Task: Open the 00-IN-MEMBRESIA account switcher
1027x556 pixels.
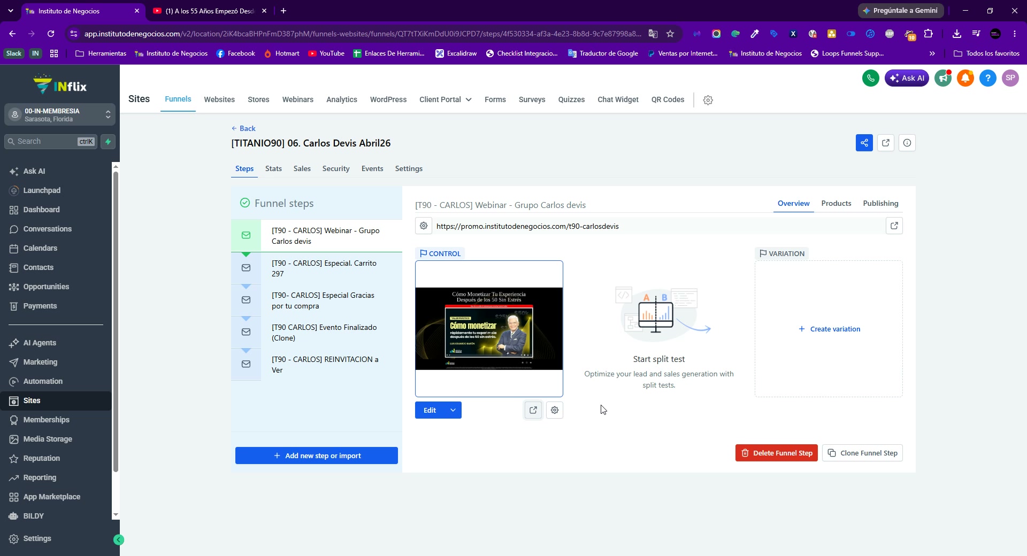Action: [60, 114]
